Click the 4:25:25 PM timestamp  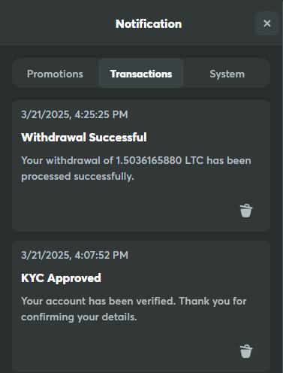pyautogui.click(x=101, y=114)
